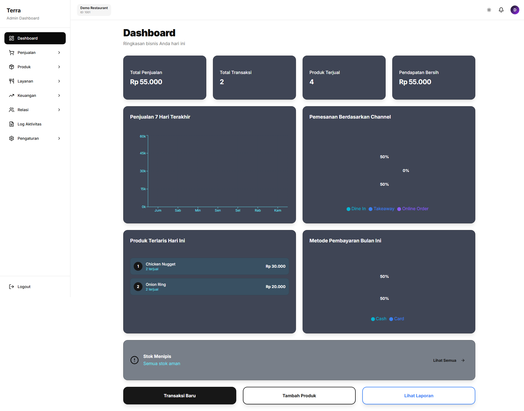Click the Produk box icon in sidebar

pos(11,67)
